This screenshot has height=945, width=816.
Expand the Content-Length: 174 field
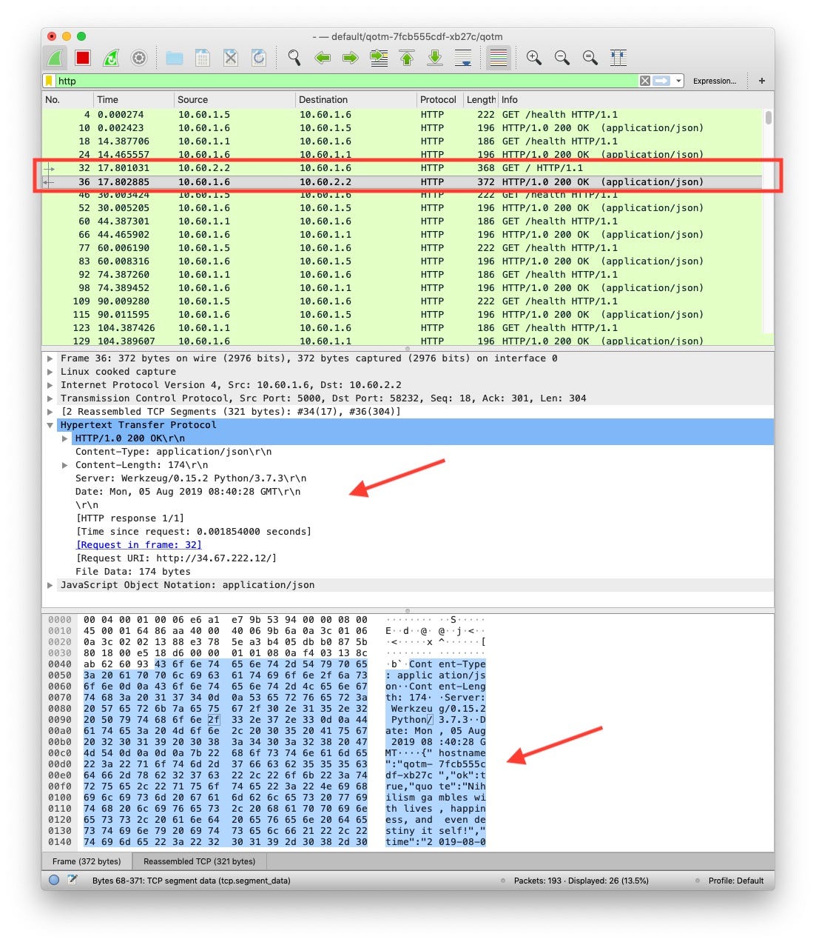[65, 465]
